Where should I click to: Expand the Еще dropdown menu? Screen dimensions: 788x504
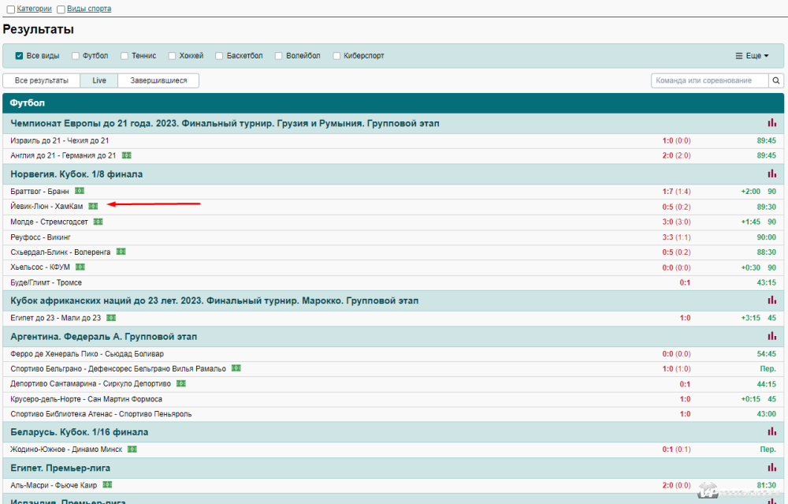point(752,56)
